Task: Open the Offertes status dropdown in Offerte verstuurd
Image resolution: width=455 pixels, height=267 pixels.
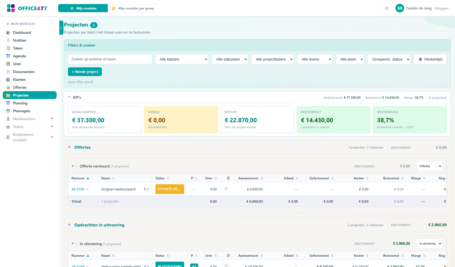Action: pyautogui.click(x=430, y=166)
